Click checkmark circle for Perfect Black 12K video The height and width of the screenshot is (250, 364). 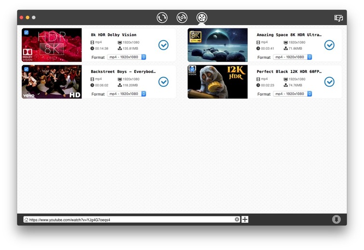329,82
